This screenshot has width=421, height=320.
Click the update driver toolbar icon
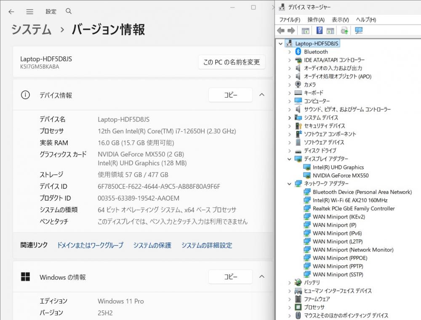[x=344, y=31]
